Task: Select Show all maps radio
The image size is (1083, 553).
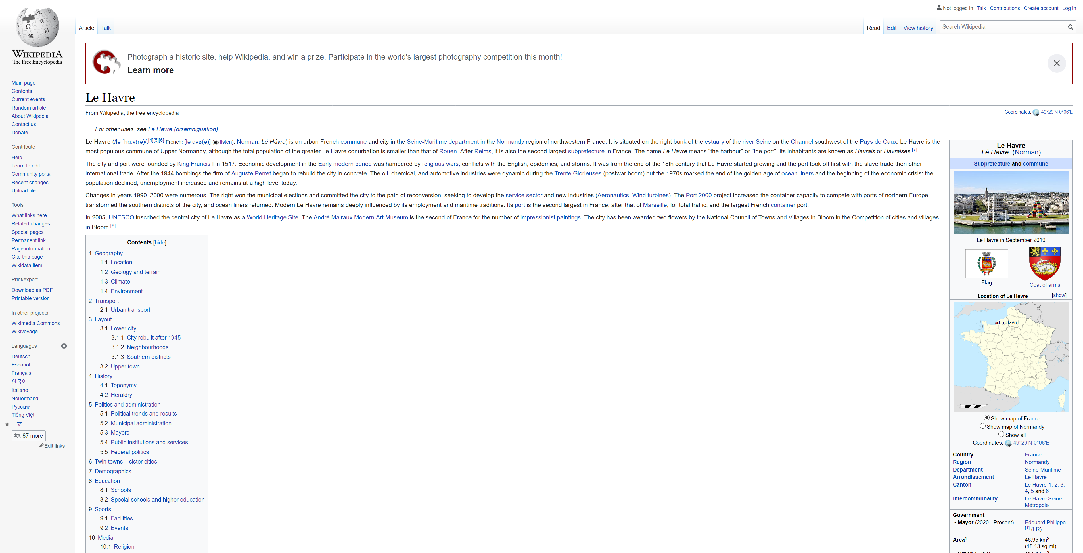Action: [1001, 434]
